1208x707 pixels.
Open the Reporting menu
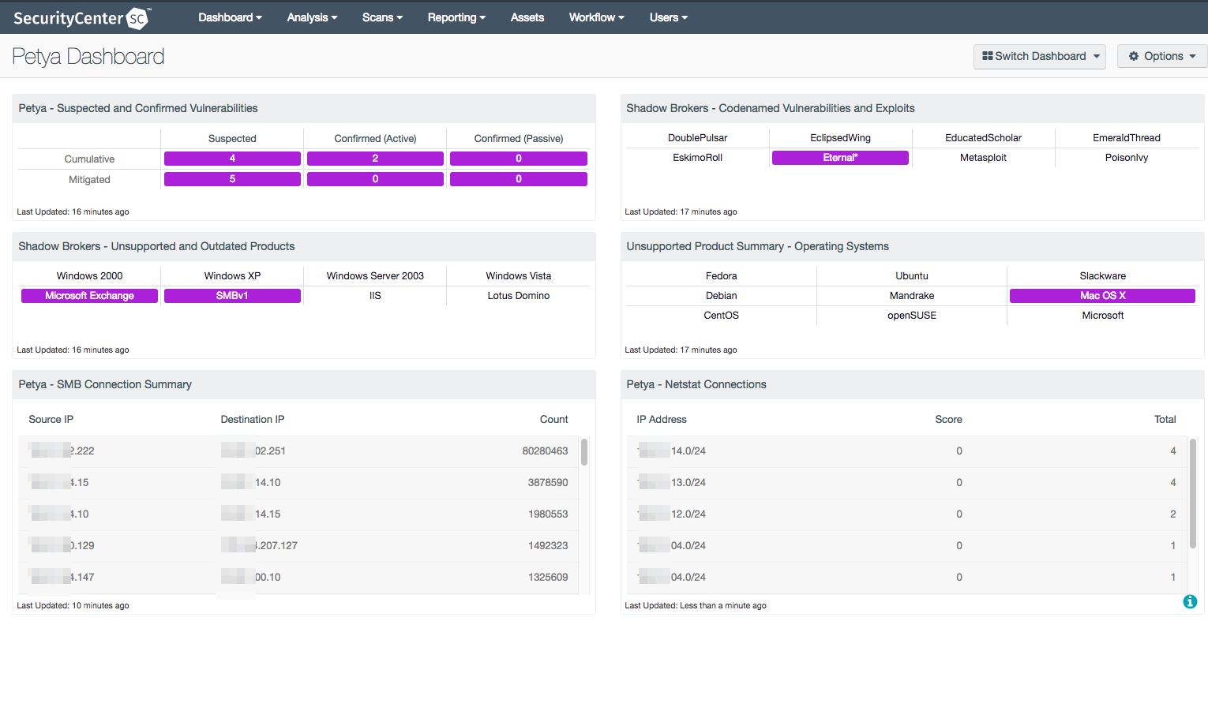[x=456, y=17]
